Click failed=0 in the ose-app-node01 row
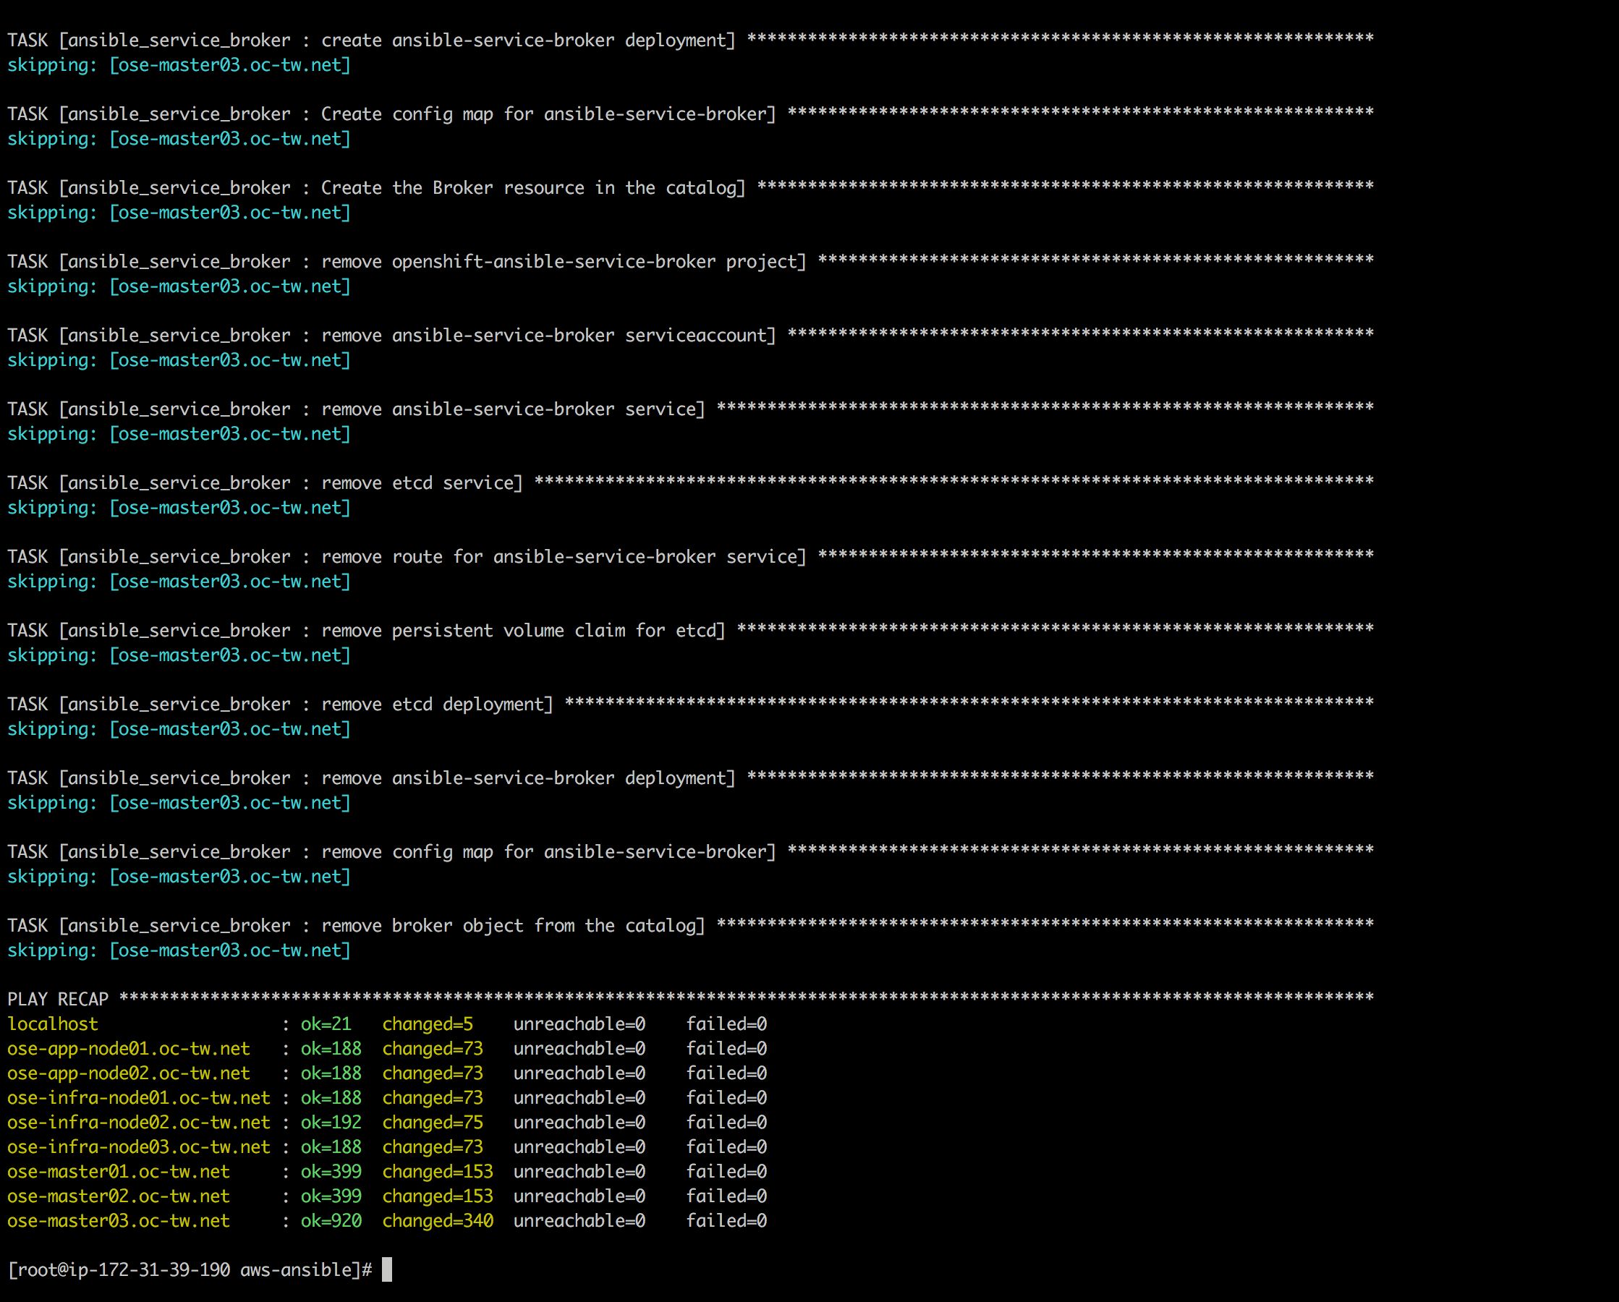 pos(726,1048)
